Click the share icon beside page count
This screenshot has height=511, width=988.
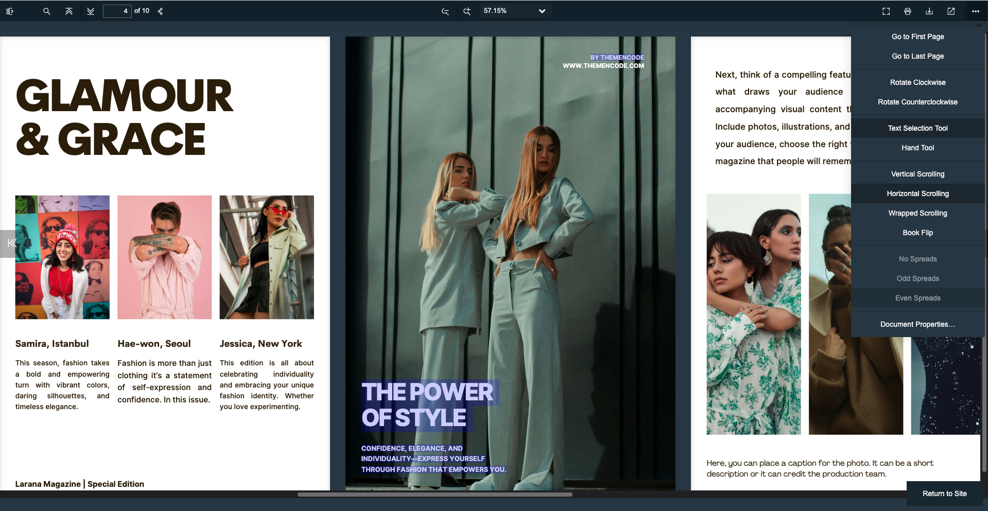(160, 11)
